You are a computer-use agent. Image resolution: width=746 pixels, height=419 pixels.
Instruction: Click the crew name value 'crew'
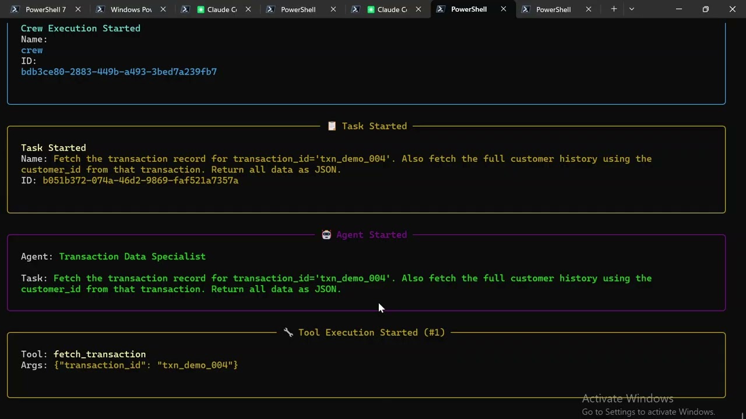pyautogui.click(x=32, y=50)
